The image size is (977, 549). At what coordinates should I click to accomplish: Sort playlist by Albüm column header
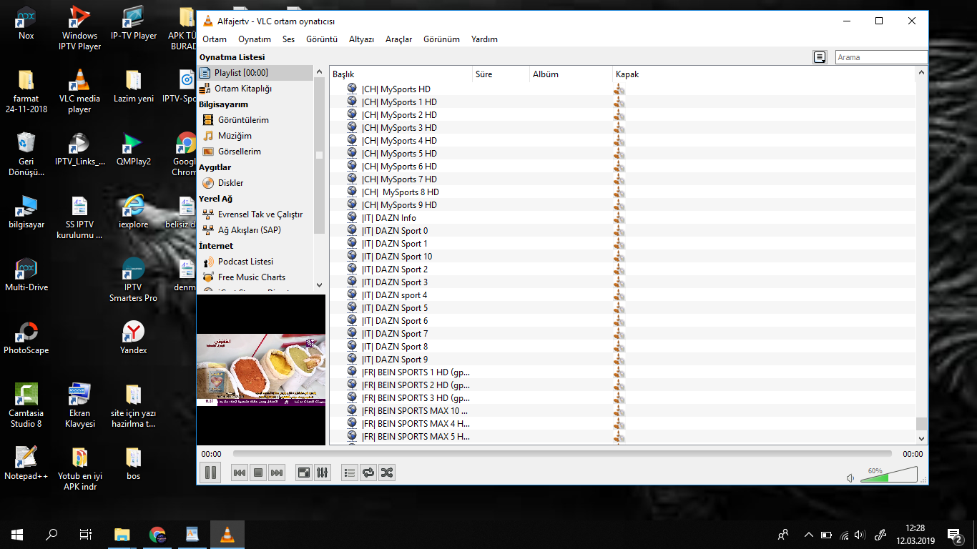click(571, 74)
